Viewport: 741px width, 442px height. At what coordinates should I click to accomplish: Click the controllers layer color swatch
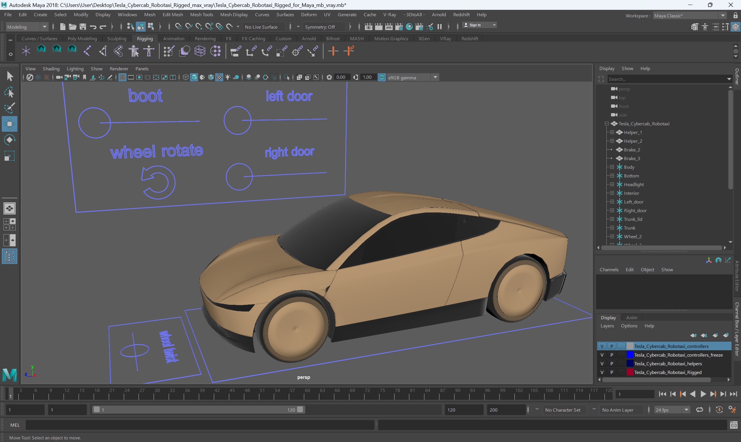pyautogui.click(x=630, y=346)
